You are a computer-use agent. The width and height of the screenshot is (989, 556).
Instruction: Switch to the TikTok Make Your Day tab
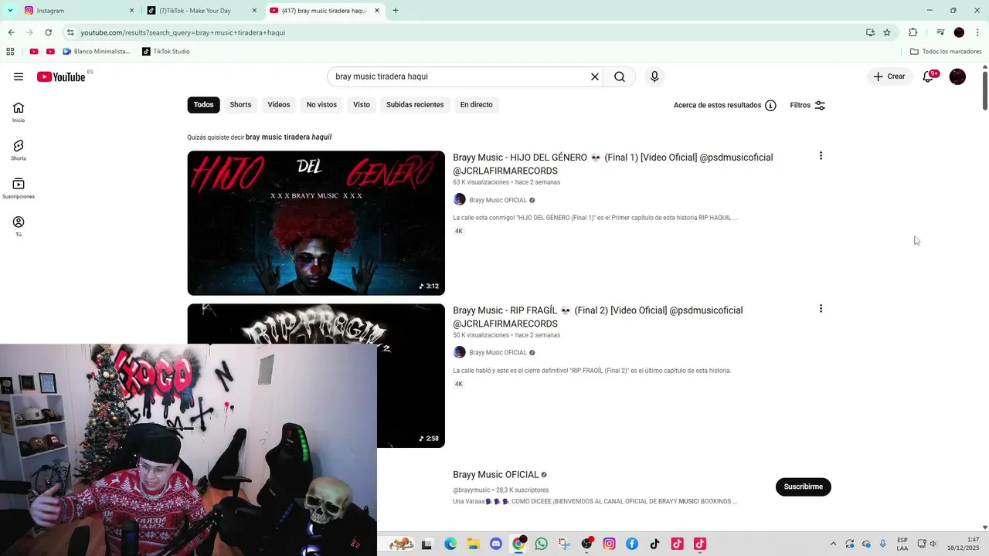(199, 11)
